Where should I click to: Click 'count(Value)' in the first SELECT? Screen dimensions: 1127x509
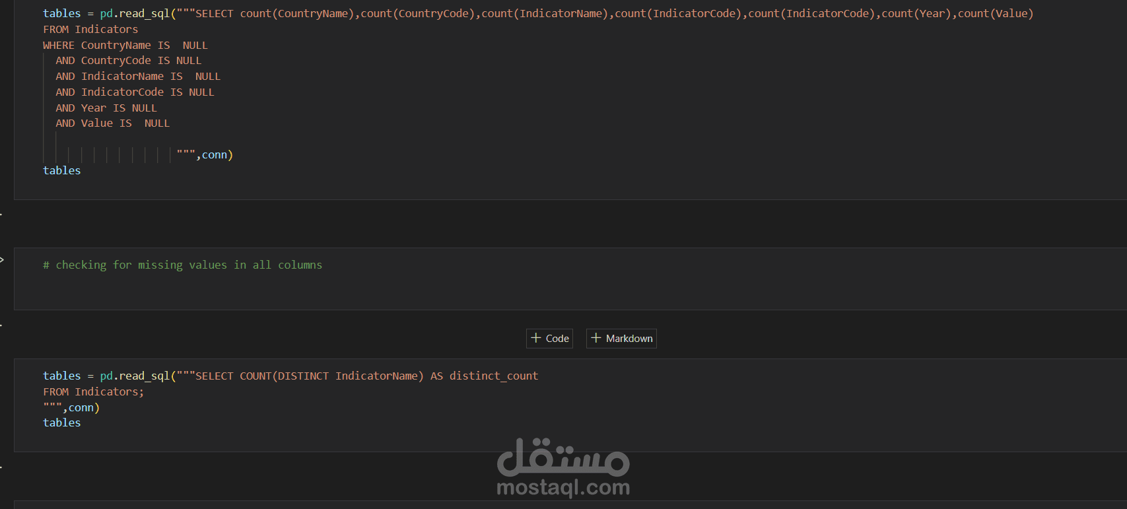point(996,13)
